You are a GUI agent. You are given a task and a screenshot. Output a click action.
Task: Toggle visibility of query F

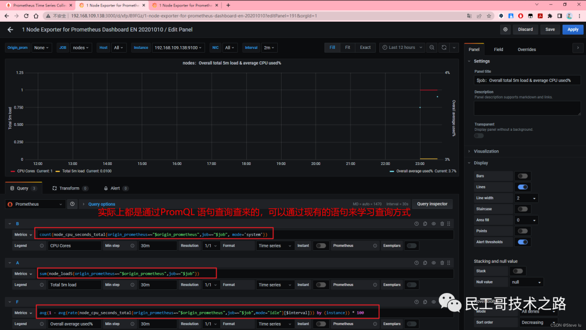[434, 302]
